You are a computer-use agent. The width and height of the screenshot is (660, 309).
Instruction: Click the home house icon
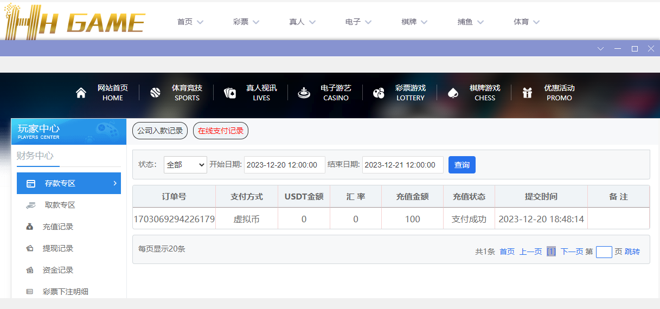pos(81,93)
